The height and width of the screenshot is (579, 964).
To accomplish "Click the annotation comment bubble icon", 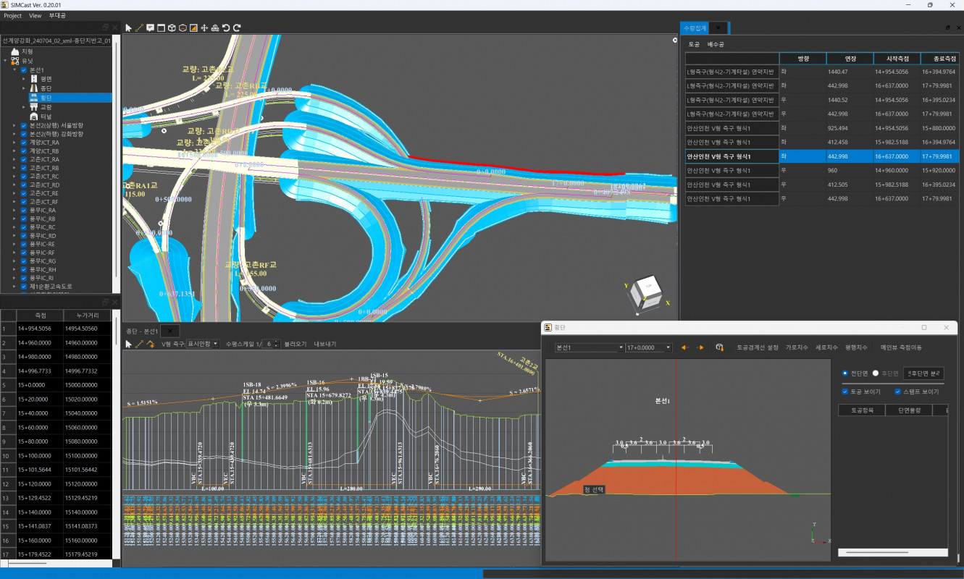I will (x=150, y=28).
